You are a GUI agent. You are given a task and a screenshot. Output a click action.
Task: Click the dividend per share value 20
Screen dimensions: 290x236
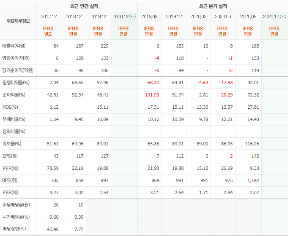click(x=56, y=205)
